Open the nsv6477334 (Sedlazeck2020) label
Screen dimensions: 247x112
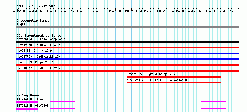click(38, 56)
